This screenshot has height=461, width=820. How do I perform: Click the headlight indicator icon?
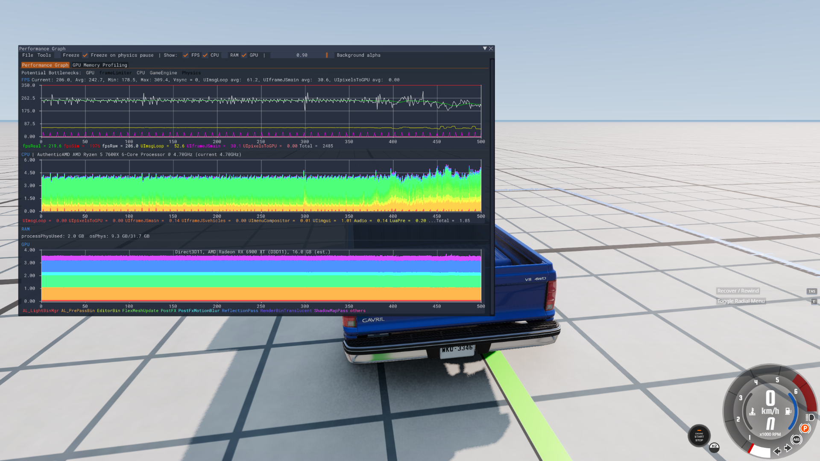(x=810, y=417)
